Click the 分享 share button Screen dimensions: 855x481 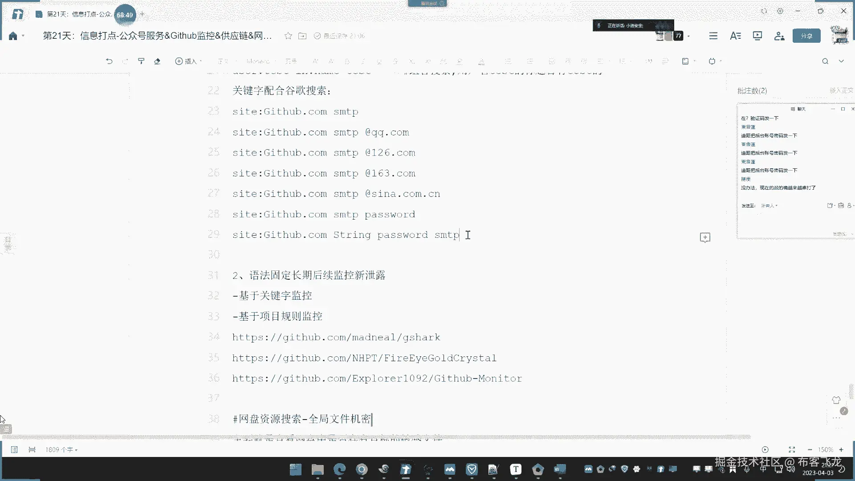(806, 36)
